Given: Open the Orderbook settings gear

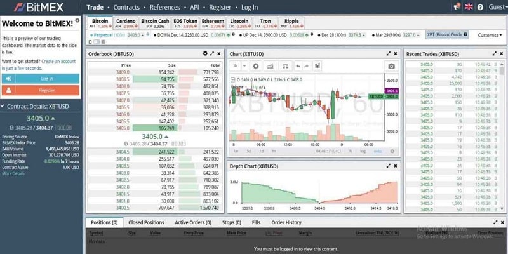Looking at the screenshot, I should pyautogui.click(x=205, y=54).
